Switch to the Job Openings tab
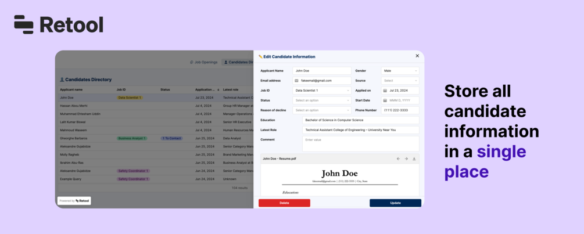The height and width of the screenshot is (234, 584). (x=204, y=62)
